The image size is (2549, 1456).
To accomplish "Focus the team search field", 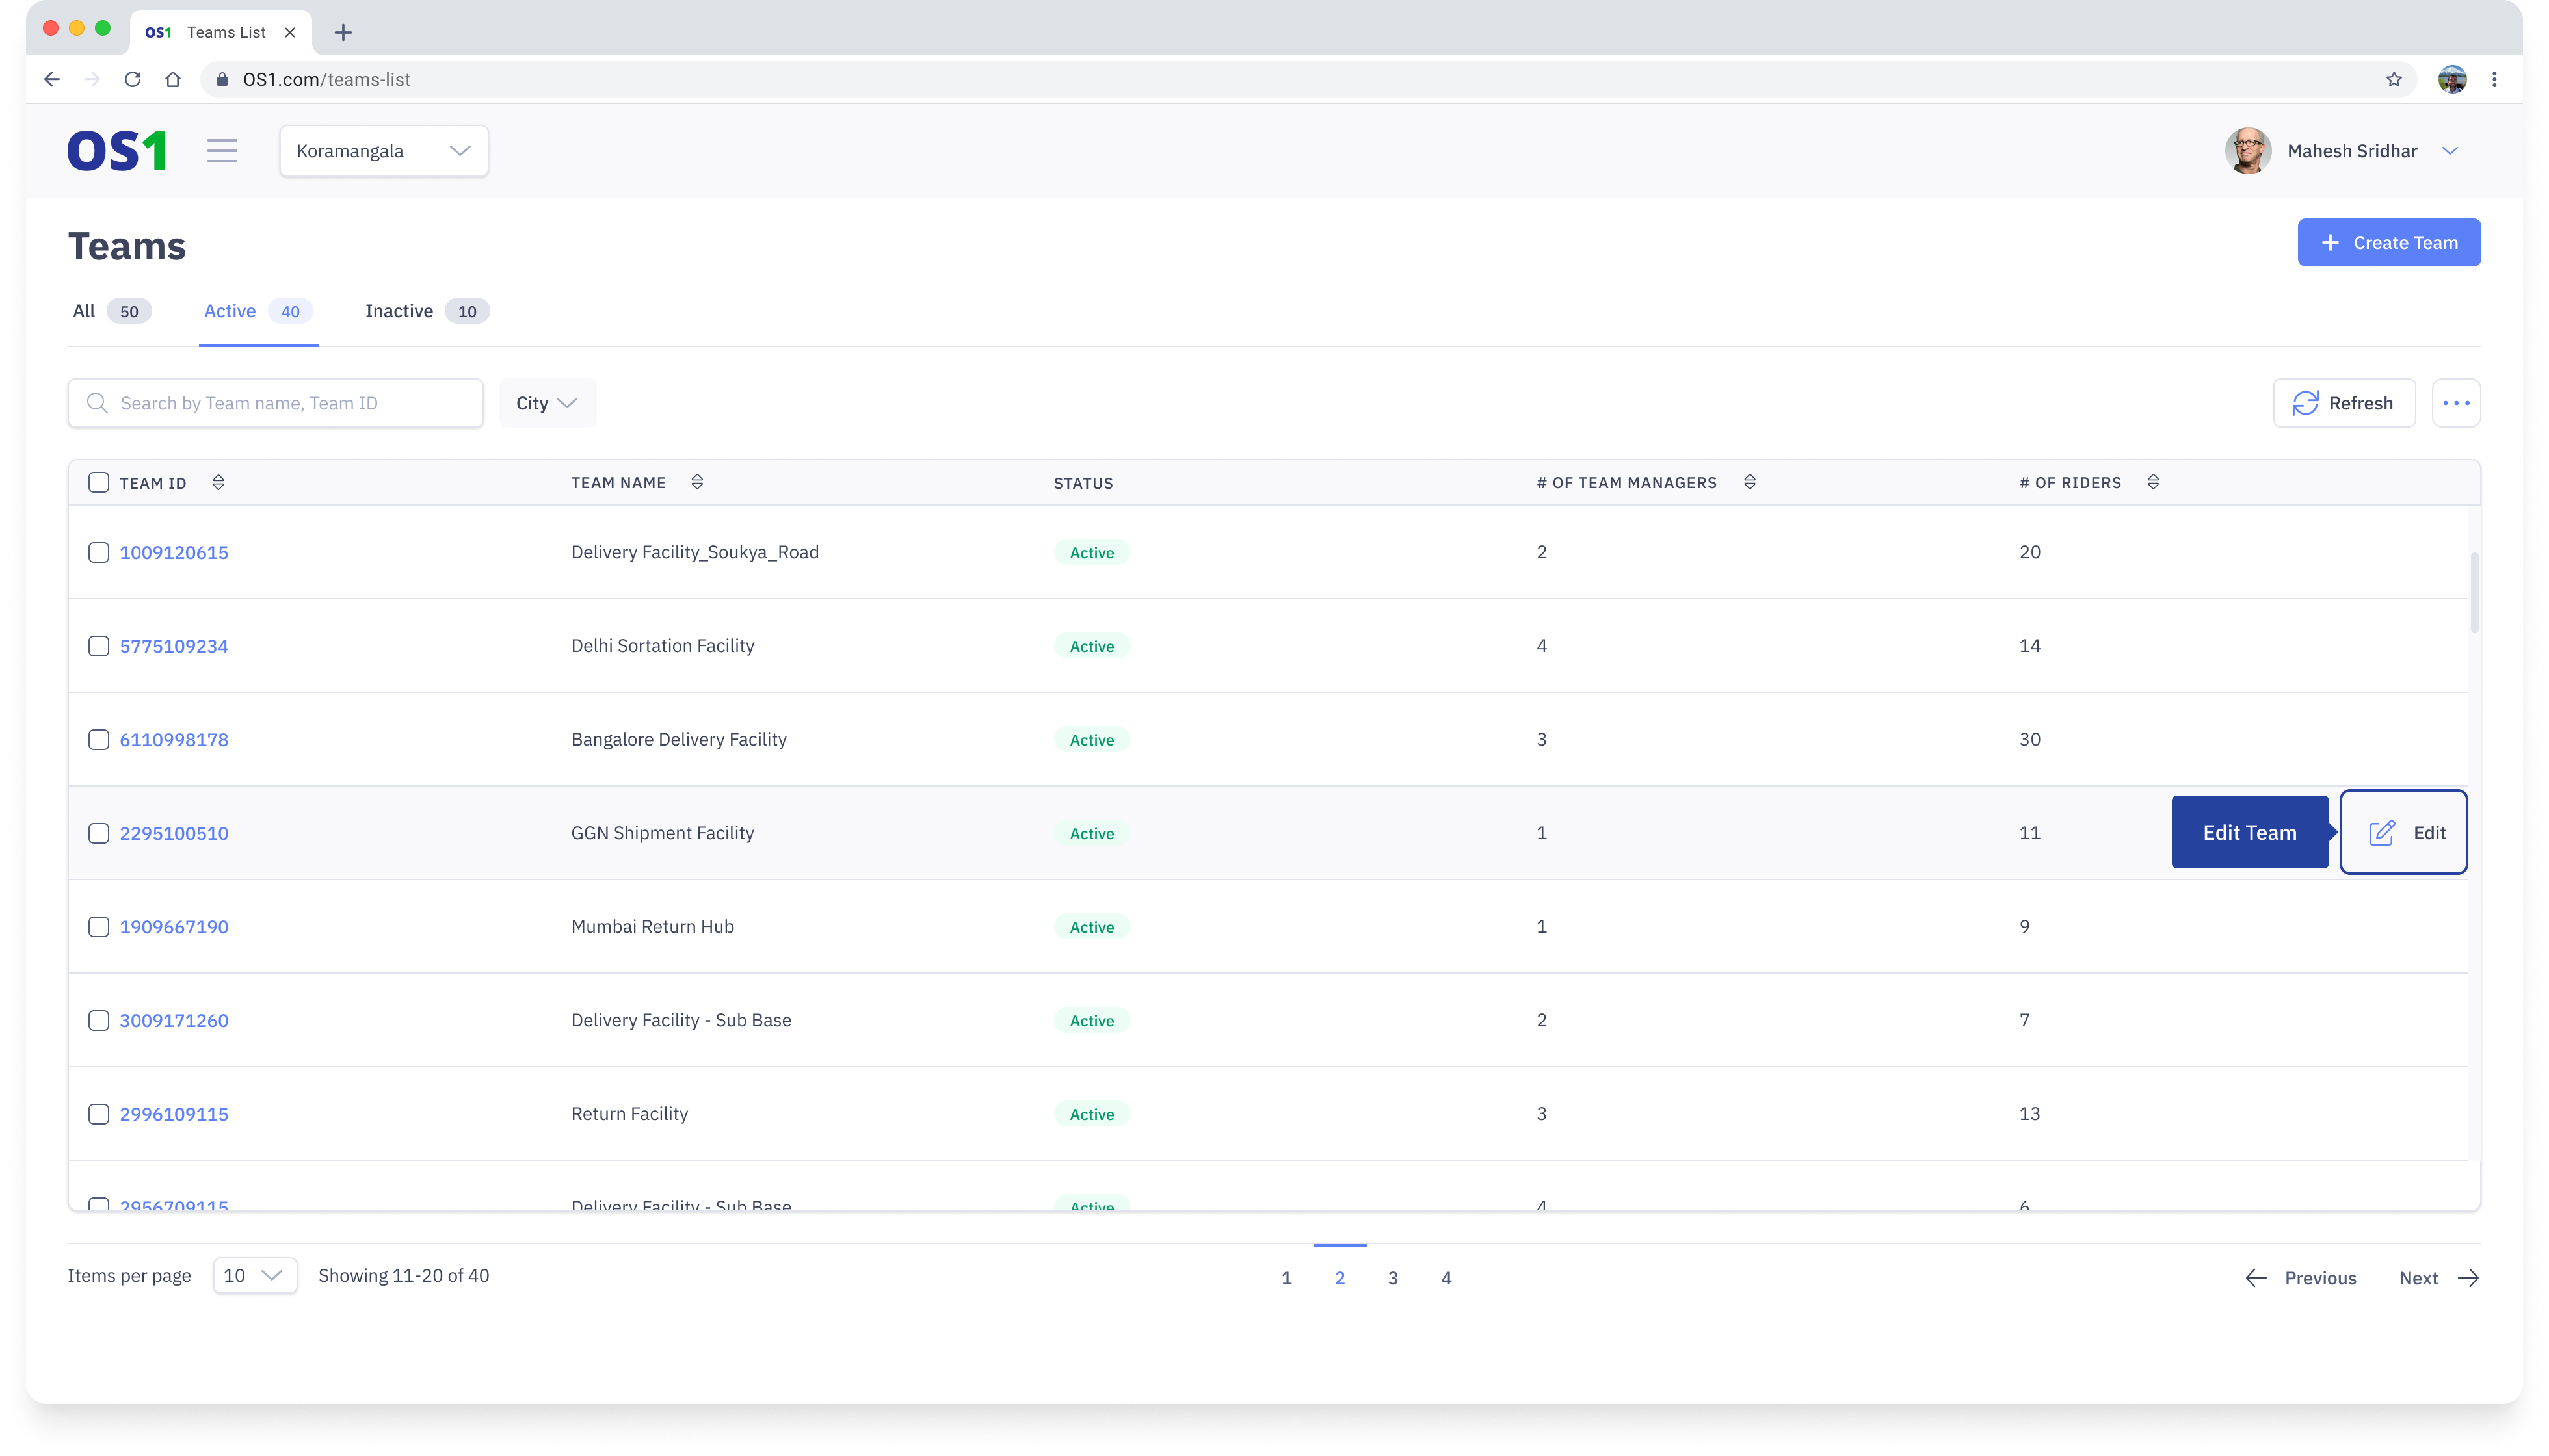I will coord(290,403).
